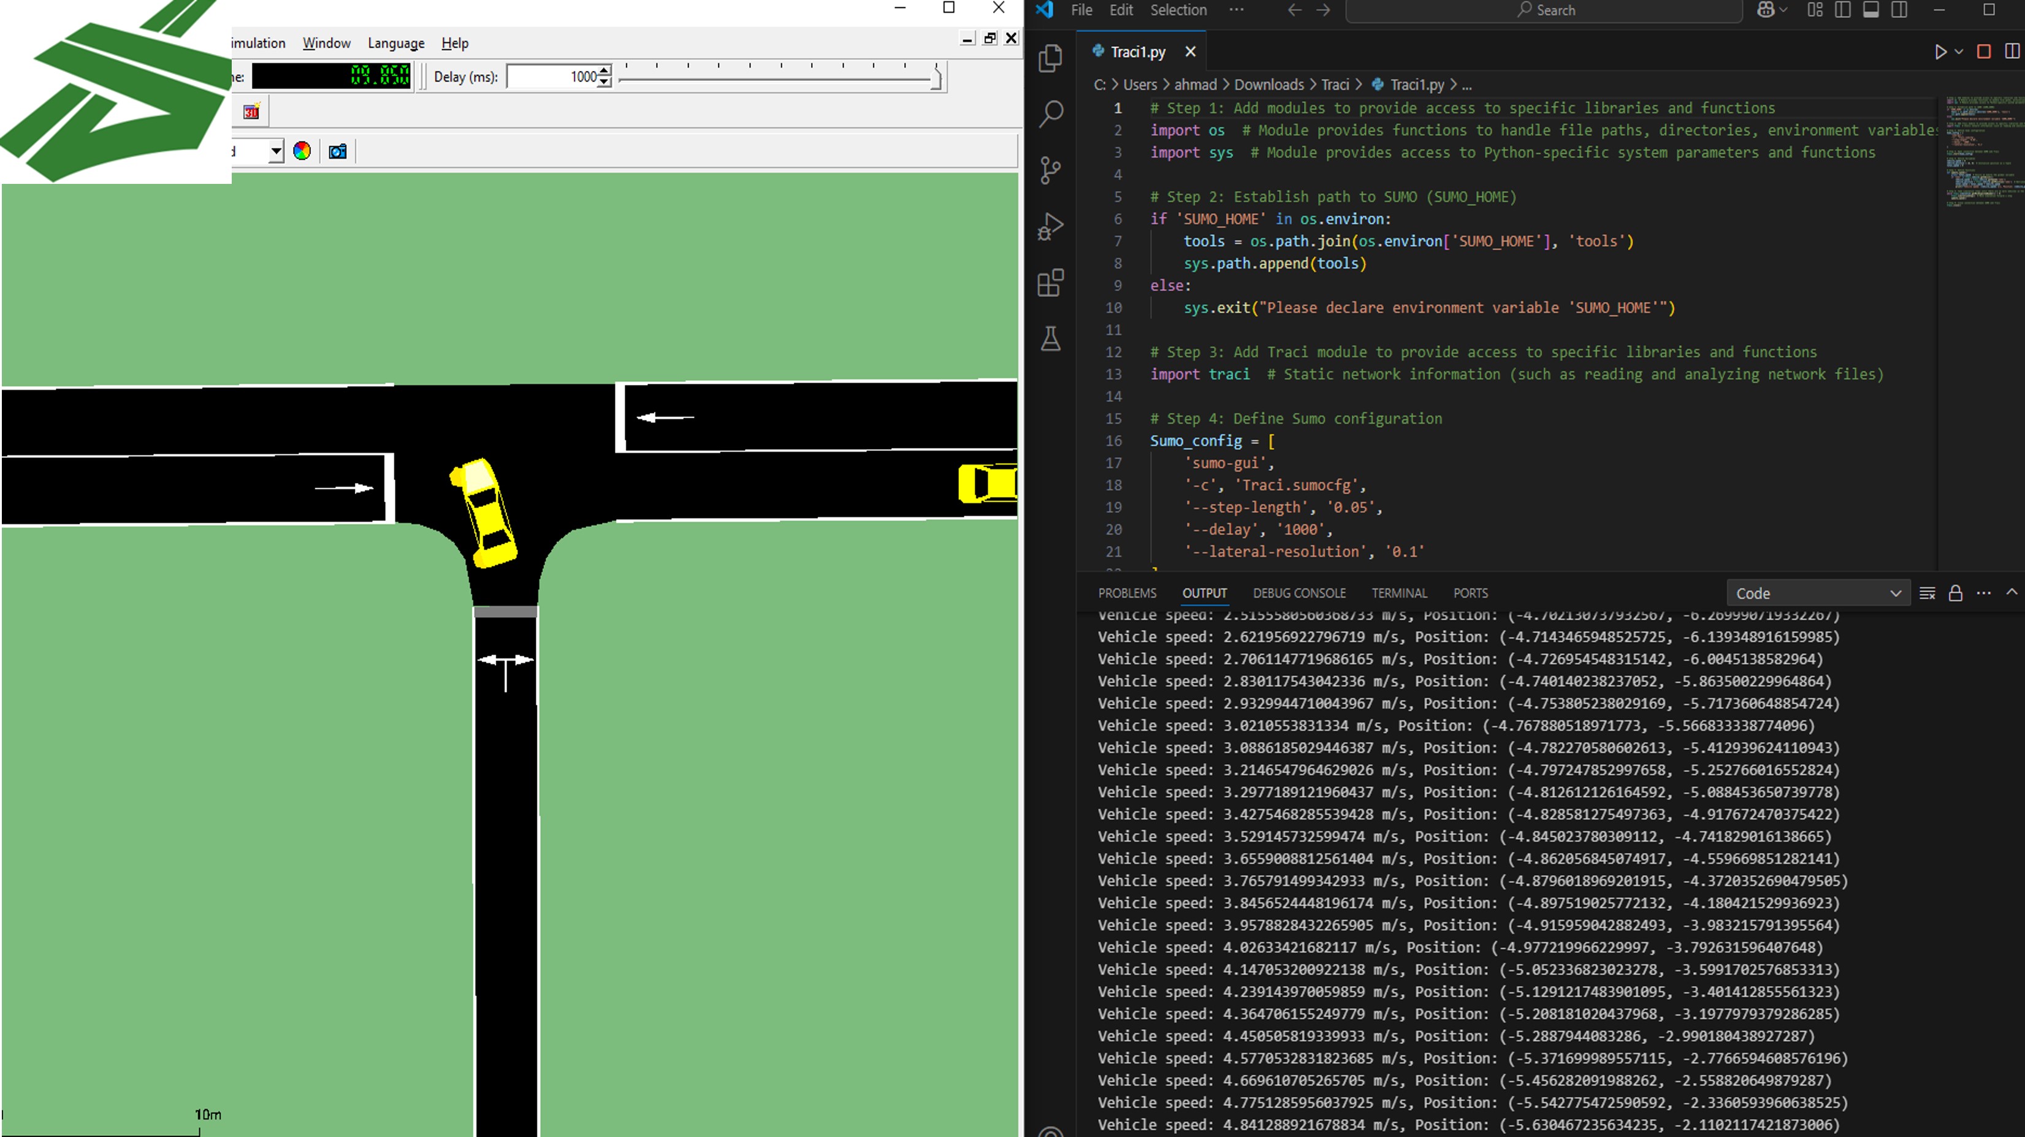This screenshot has width=2025, height=1137.
Task: Open the Run and Debug view
Action: pyautogui.click(x=1051, y=226)
